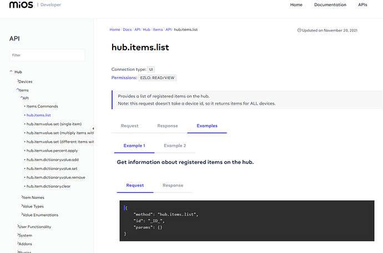
Task: Open Home in the top navigation
Action: coord(296,4)
